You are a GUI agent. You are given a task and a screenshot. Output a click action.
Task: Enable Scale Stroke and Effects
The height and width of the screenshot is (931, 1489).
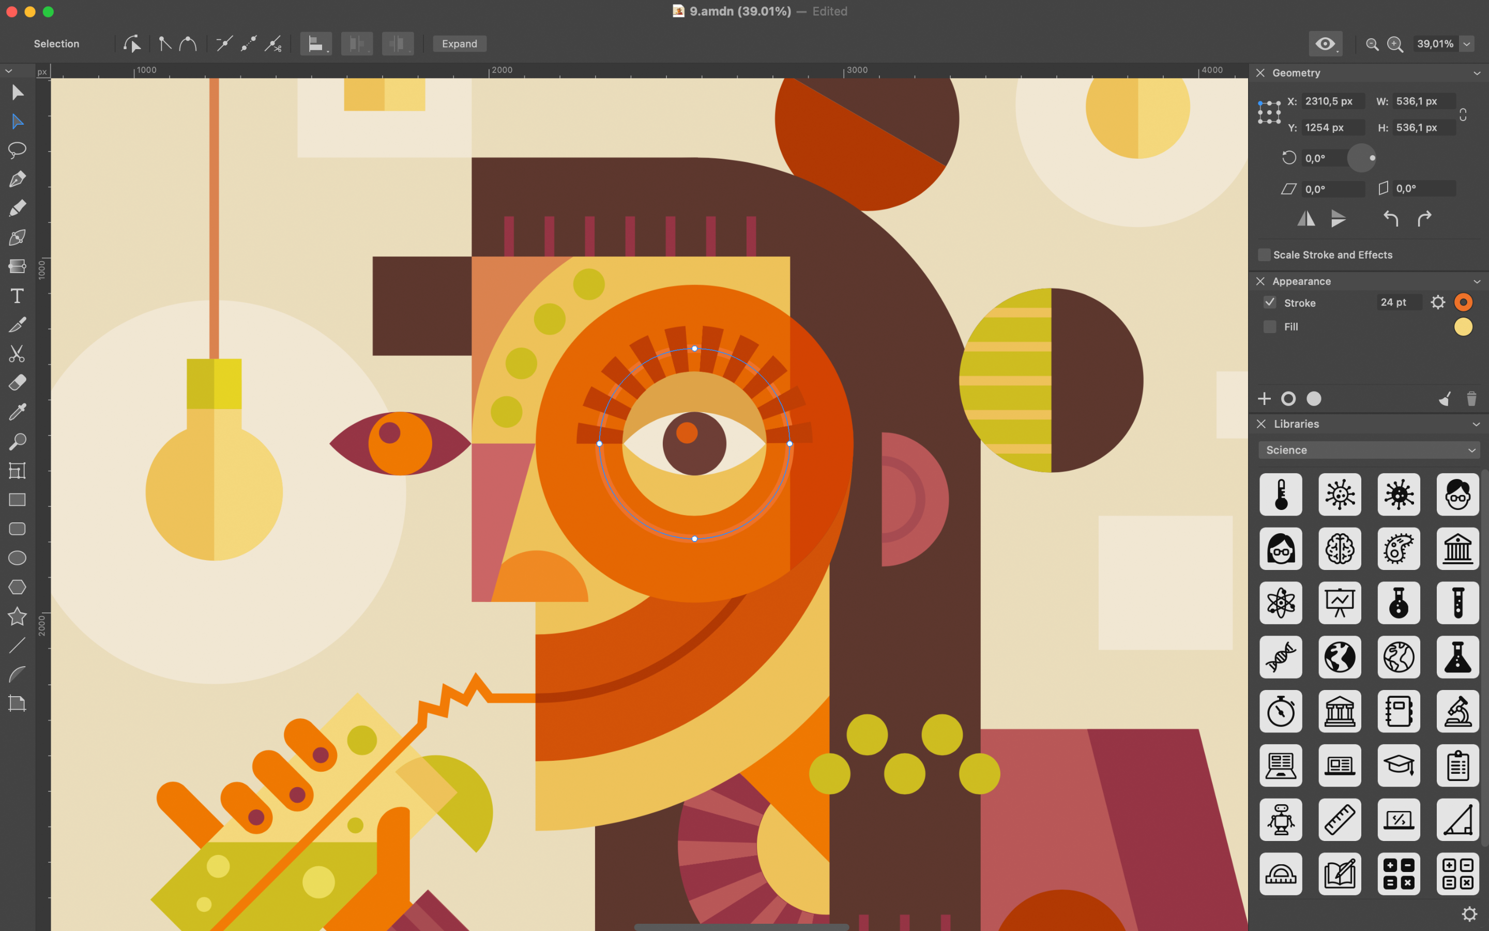tap(1264, 255)
